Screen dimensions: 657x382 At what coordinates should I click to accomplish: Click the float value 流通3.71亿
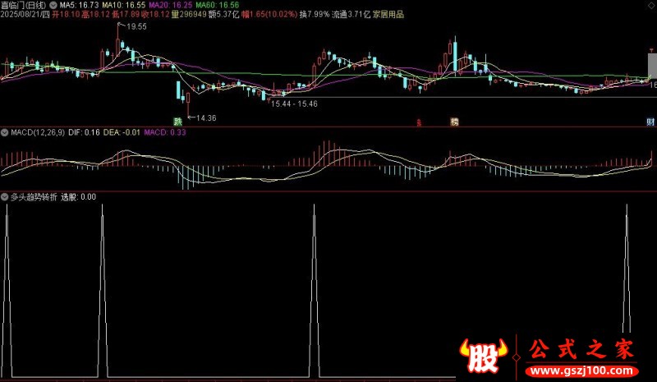(x=351, y=15)
